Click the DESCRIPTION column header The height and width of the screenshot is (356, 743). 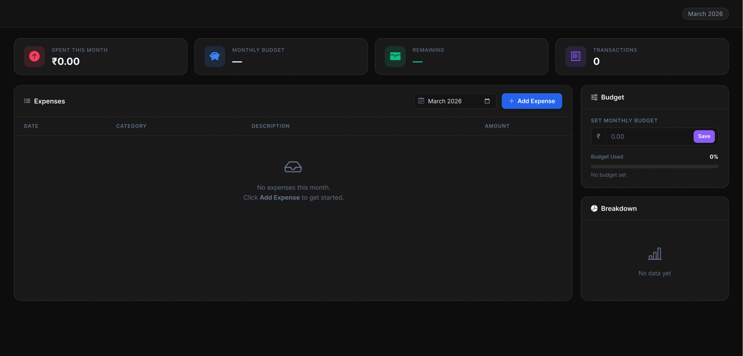pyautogui.click(x=271, y=126)
